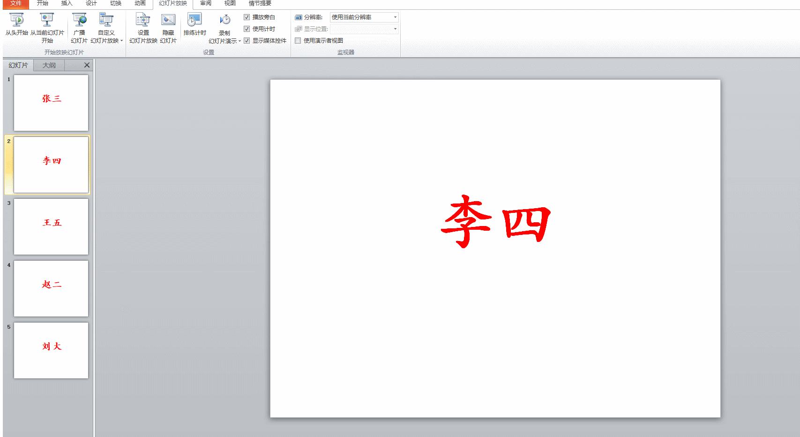Open the 文件 (File) tab
This screenshot has width=800, height=437.
tap(16, 4)
